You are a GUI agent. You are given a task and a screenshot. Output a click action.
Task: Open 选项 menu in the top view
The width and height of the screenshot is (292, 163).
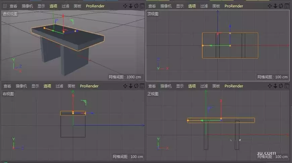click(x=192, y=6)
